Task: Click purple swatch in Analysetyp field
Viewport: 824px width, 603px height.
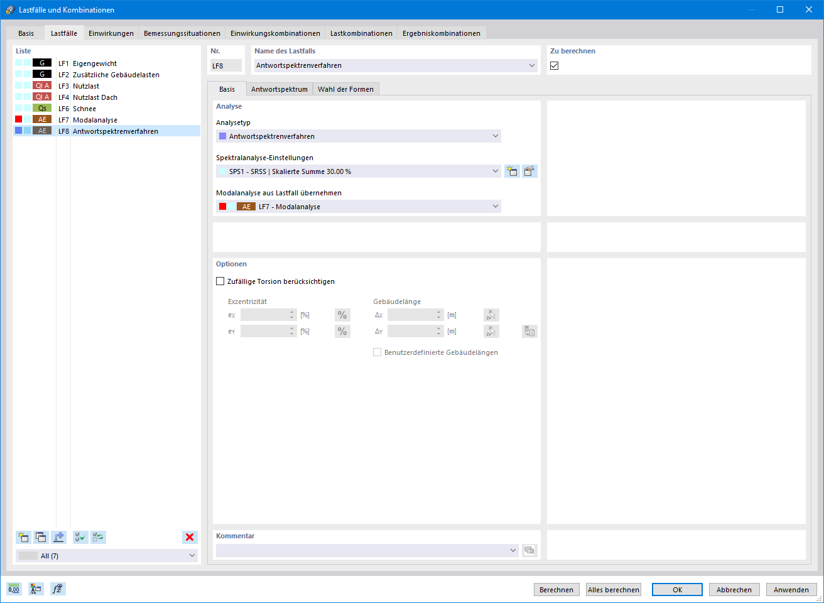Action: (222, 136)
